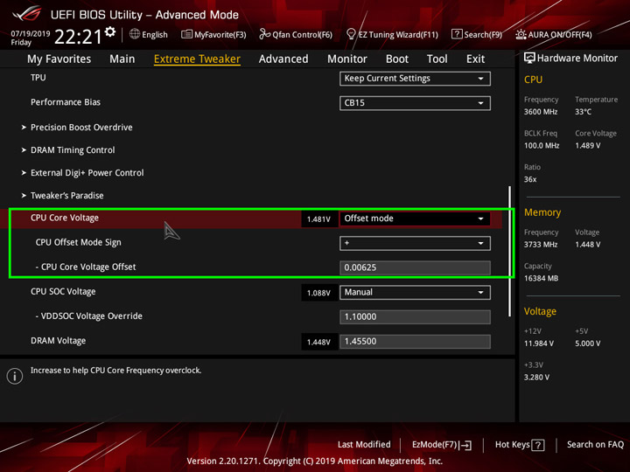Screen dimensions: 630x472
Task: Open the Tool tab
Action: (437, 59)
